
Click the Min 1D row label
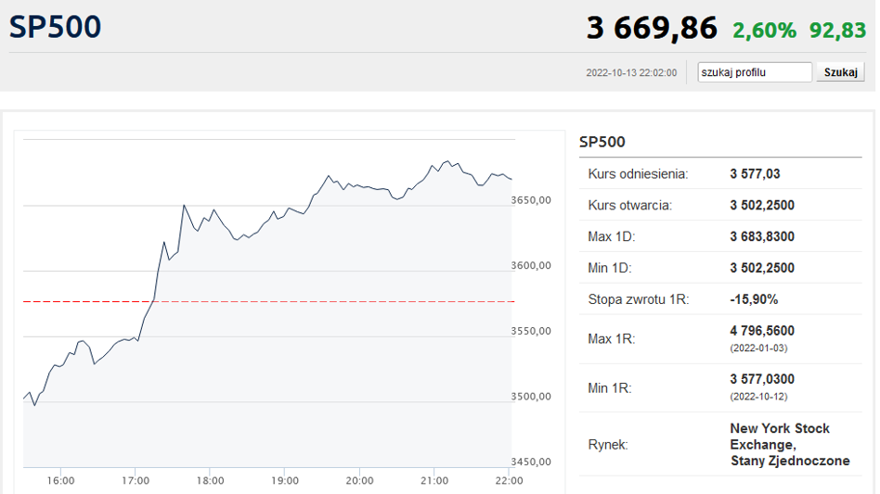(612, 268)
